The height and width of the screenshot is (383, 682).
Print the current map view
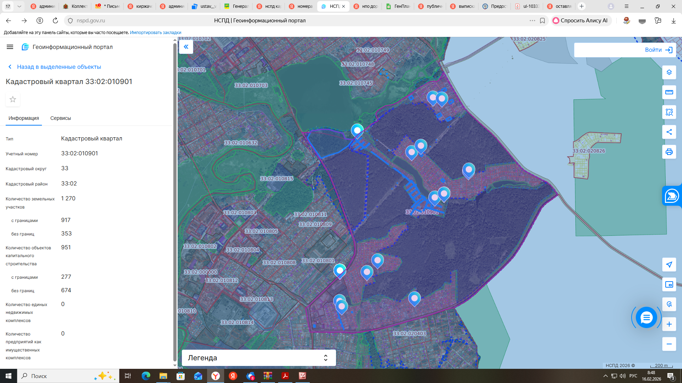(x=669, y=152)
